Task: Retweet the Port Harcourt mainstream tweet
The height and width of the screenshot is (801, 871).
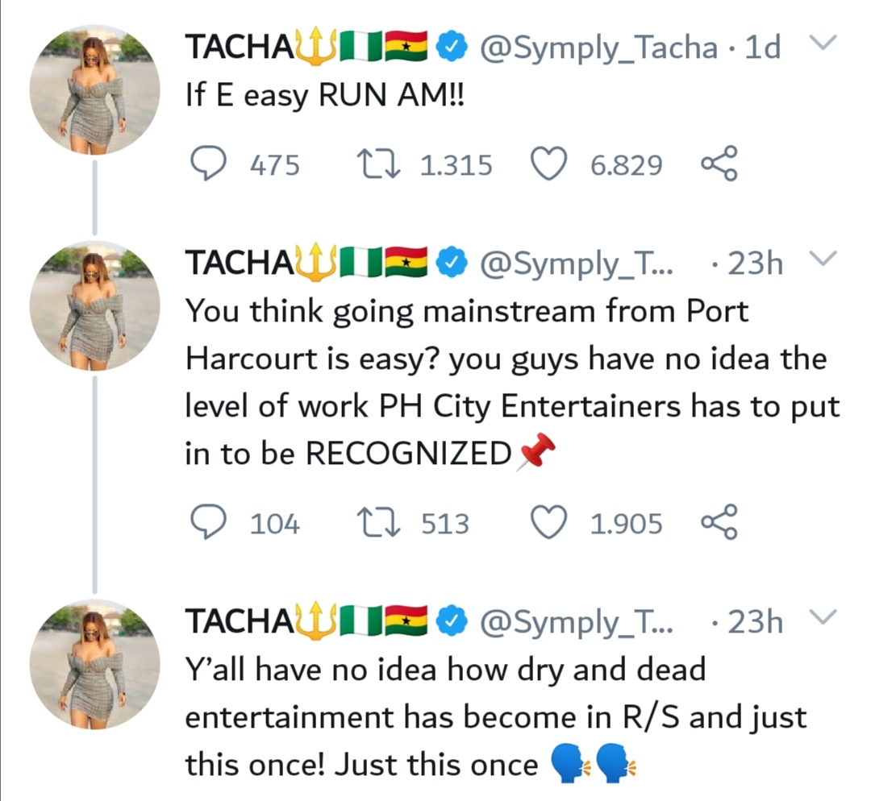Action: [x=379, y=524]
